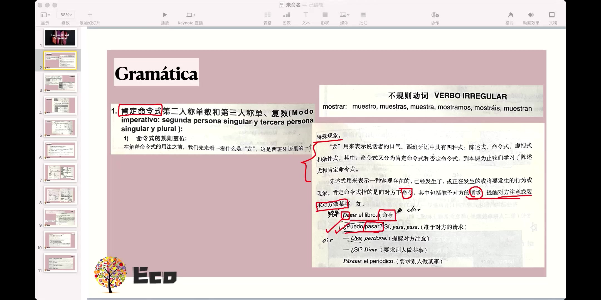Insert a table with the 表格 icon
The image size is (601, 300).
267,15
